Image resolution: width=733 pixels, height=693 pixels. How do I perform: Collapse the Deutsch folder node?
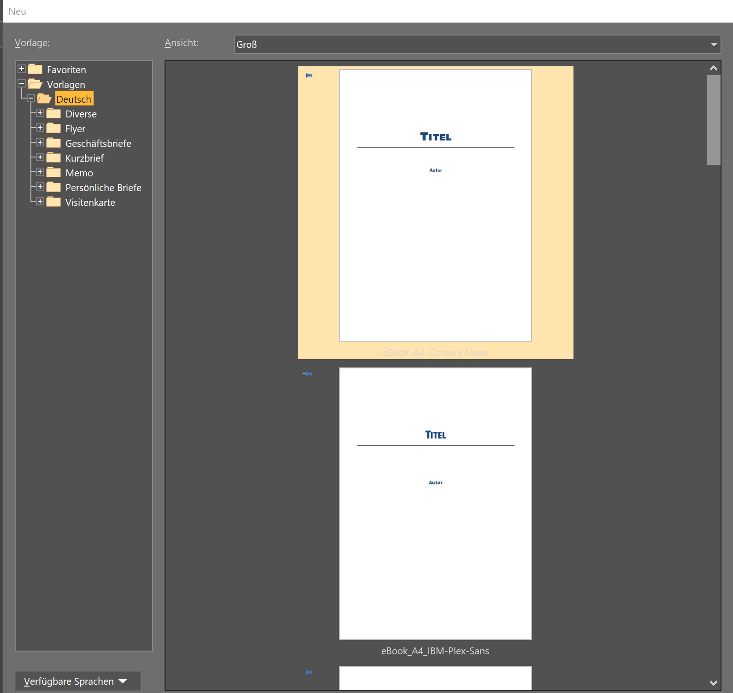31,98
